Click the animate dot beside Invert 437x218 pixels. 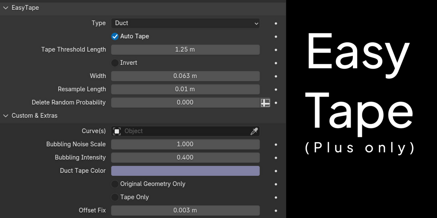point(276,63)
